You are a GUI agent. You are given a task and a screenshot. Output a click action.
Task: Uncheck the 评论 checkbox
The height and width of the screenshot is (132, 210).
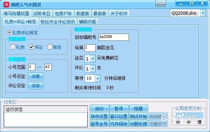pyautogui.click(x=31, y=47)
